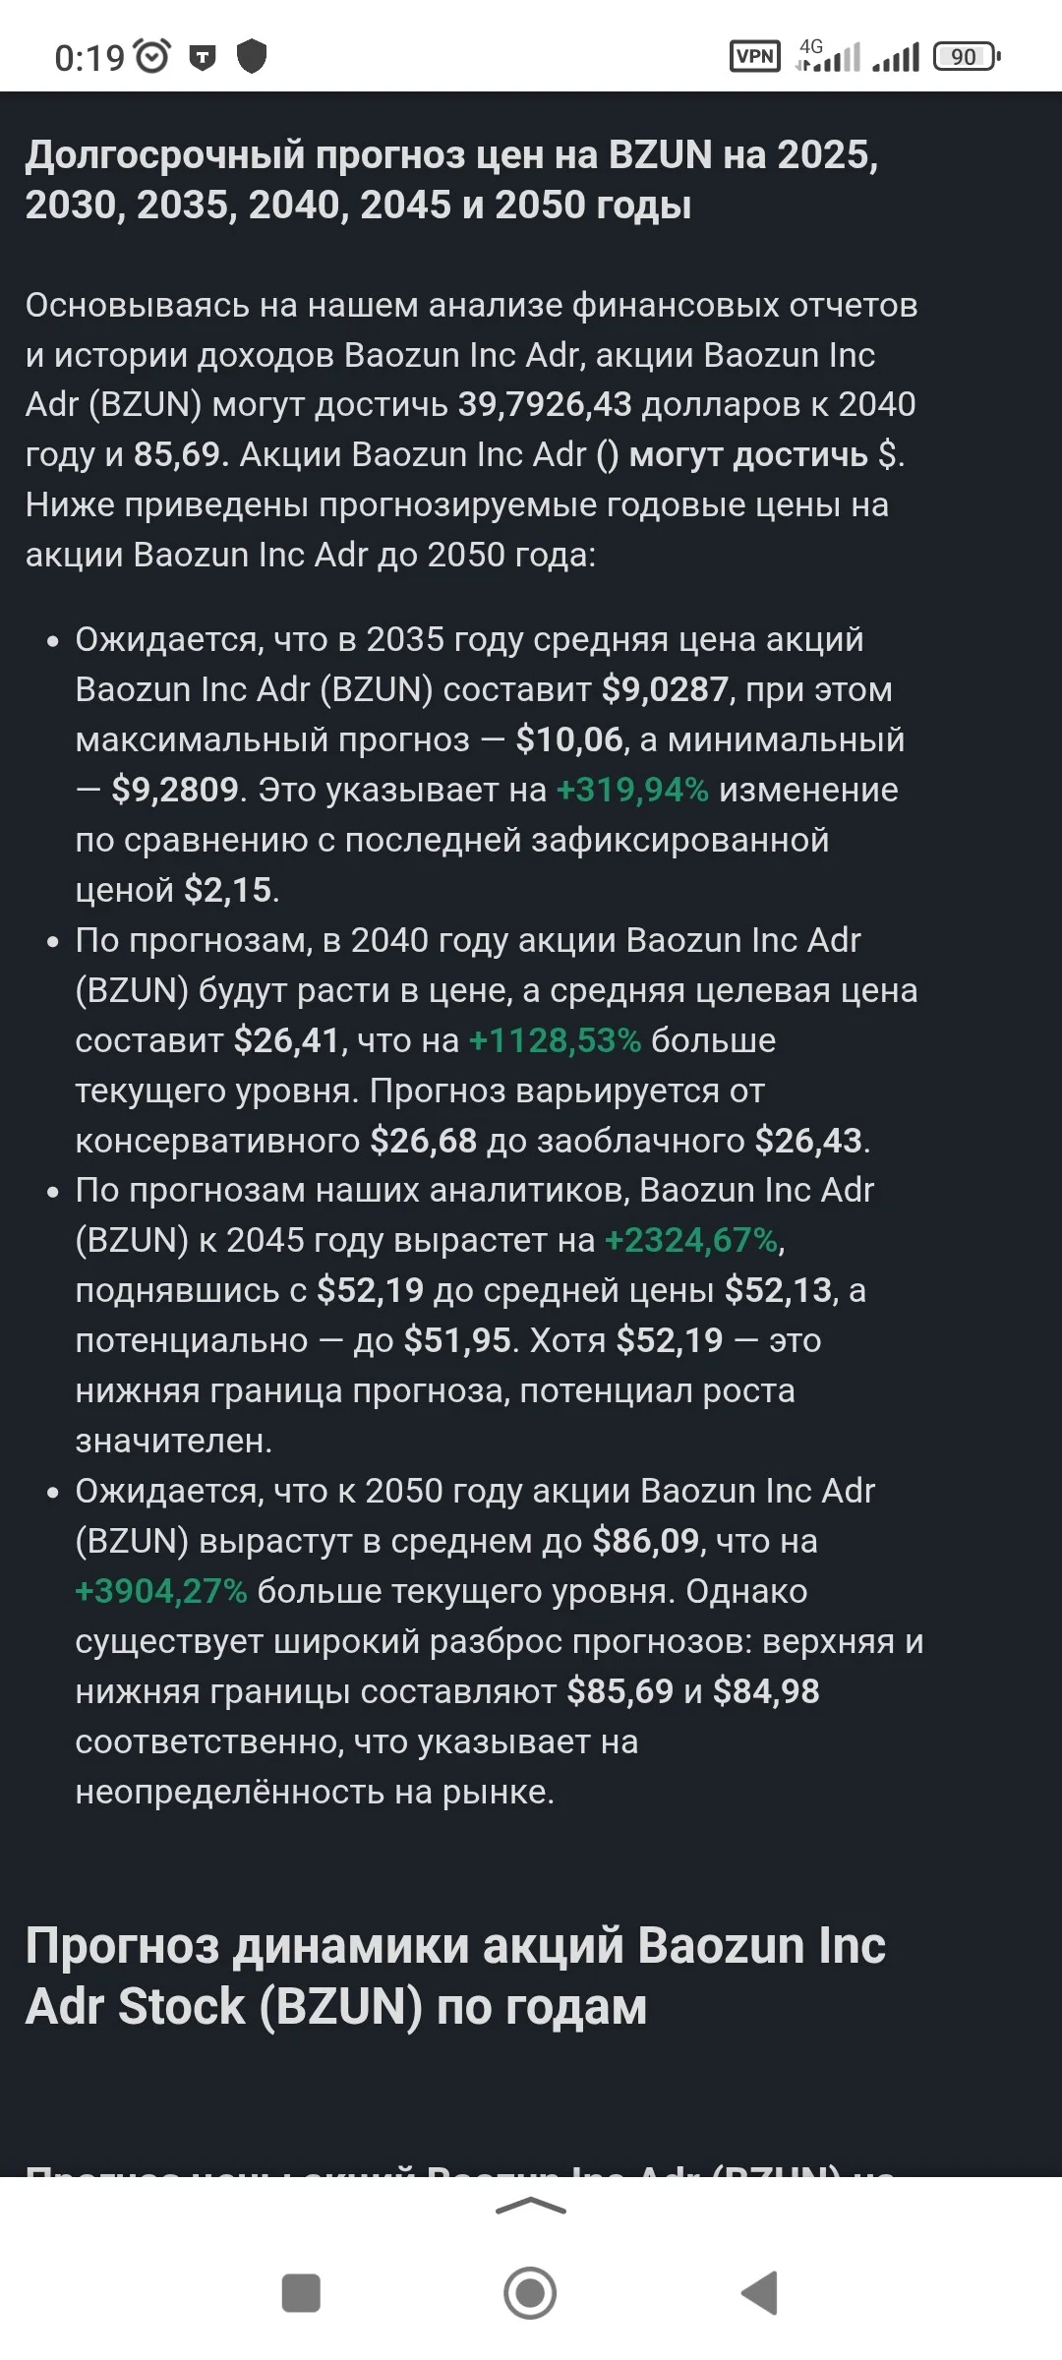Tap the status bar clock 0:19
Screen dimensions: 1062x2360
point(89,58)
